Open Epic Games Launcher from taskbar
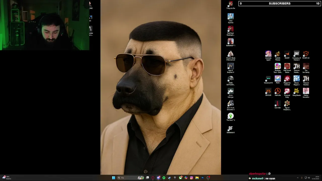Image resolution: width=322 pixels, height=181 pixels. 175,178
